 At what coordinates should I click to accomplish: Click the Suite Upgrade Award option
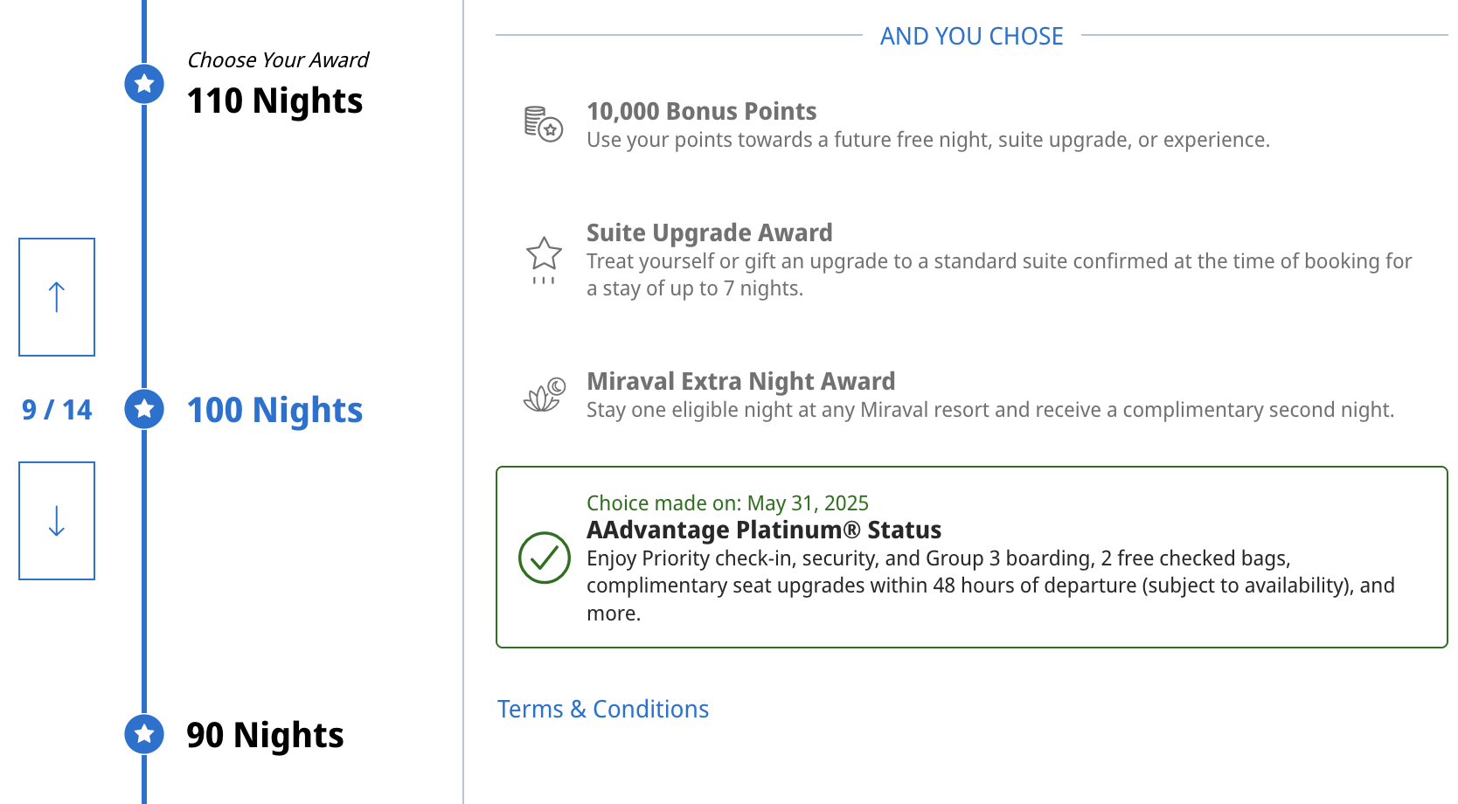(x=709, y=233)
